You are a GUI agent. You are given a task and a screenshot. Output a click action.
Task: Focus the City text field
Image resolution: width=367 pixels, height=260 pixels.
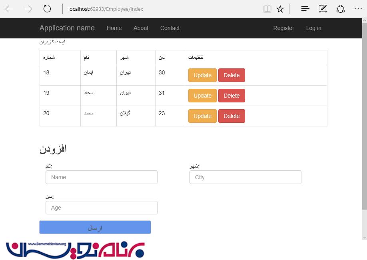[x=245, y=177]
